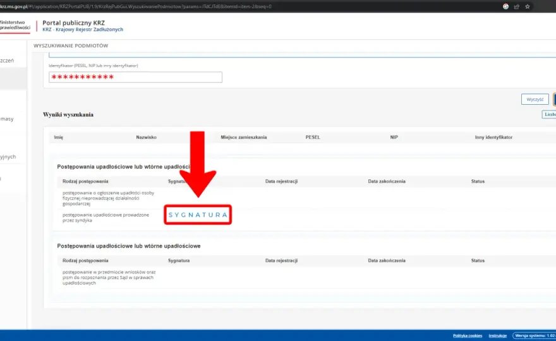Viewport: 556px width, 341px height.
Task: Click the share page icon in browser bar
Action: (x=517, y=6)
